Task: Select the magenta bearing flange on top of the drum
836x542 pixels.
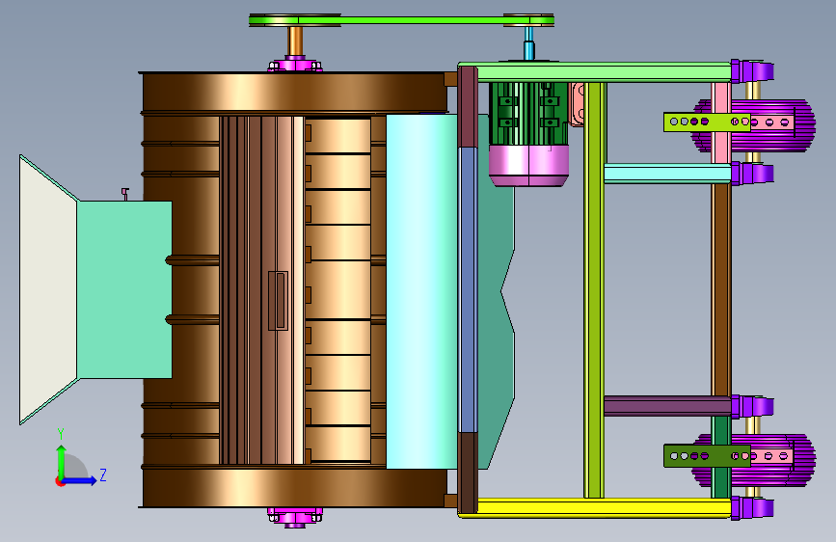Action: click(295, 64)
